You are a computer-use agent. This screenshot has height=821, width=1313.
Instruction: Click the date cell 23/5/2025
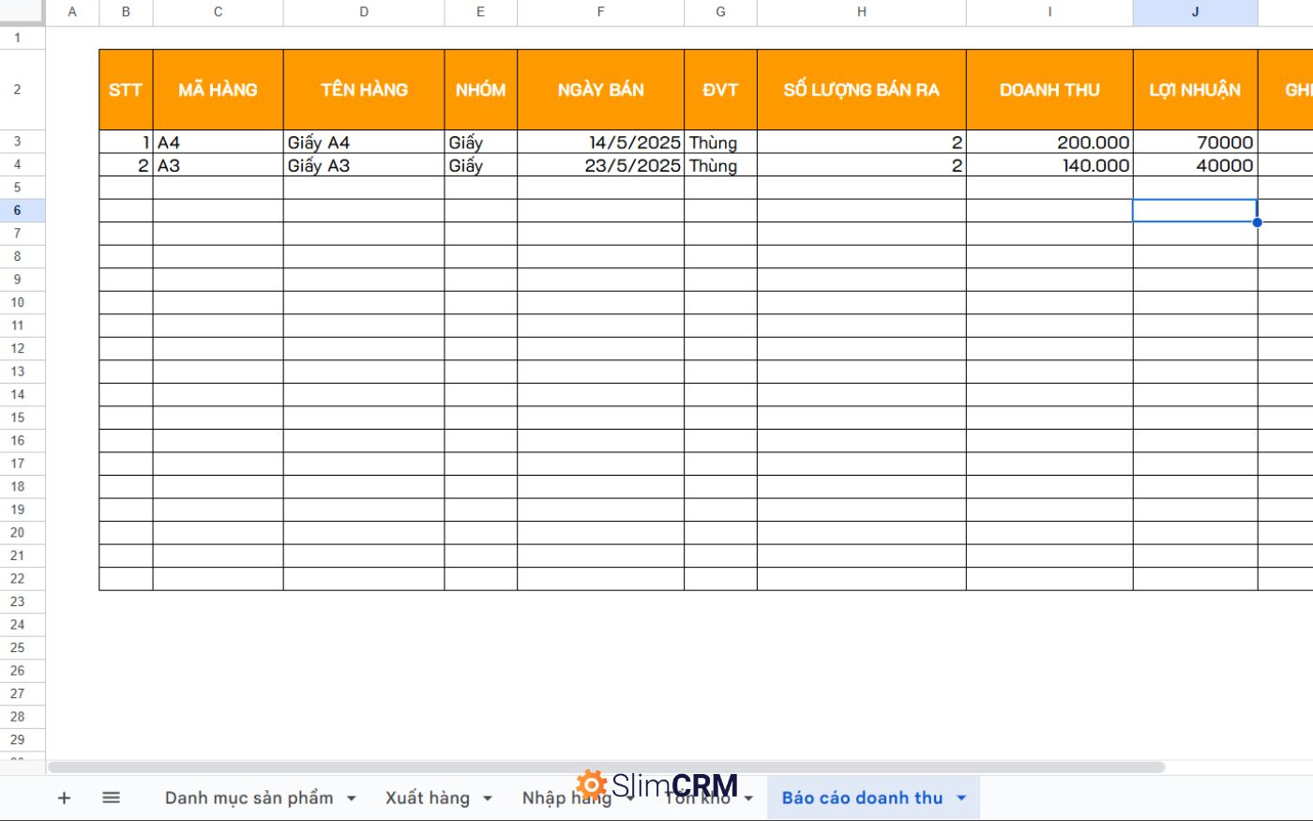(x=600, y=165)
